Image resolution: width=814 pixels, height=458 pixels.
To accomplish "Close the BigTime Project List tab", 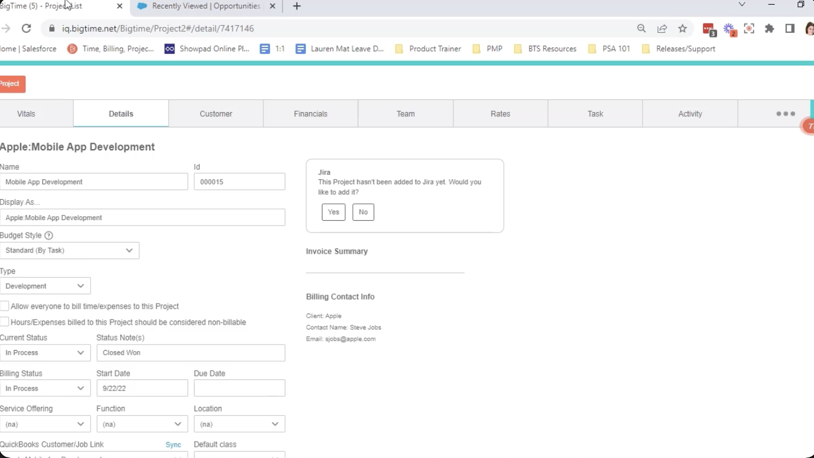I will pos(120,6).
